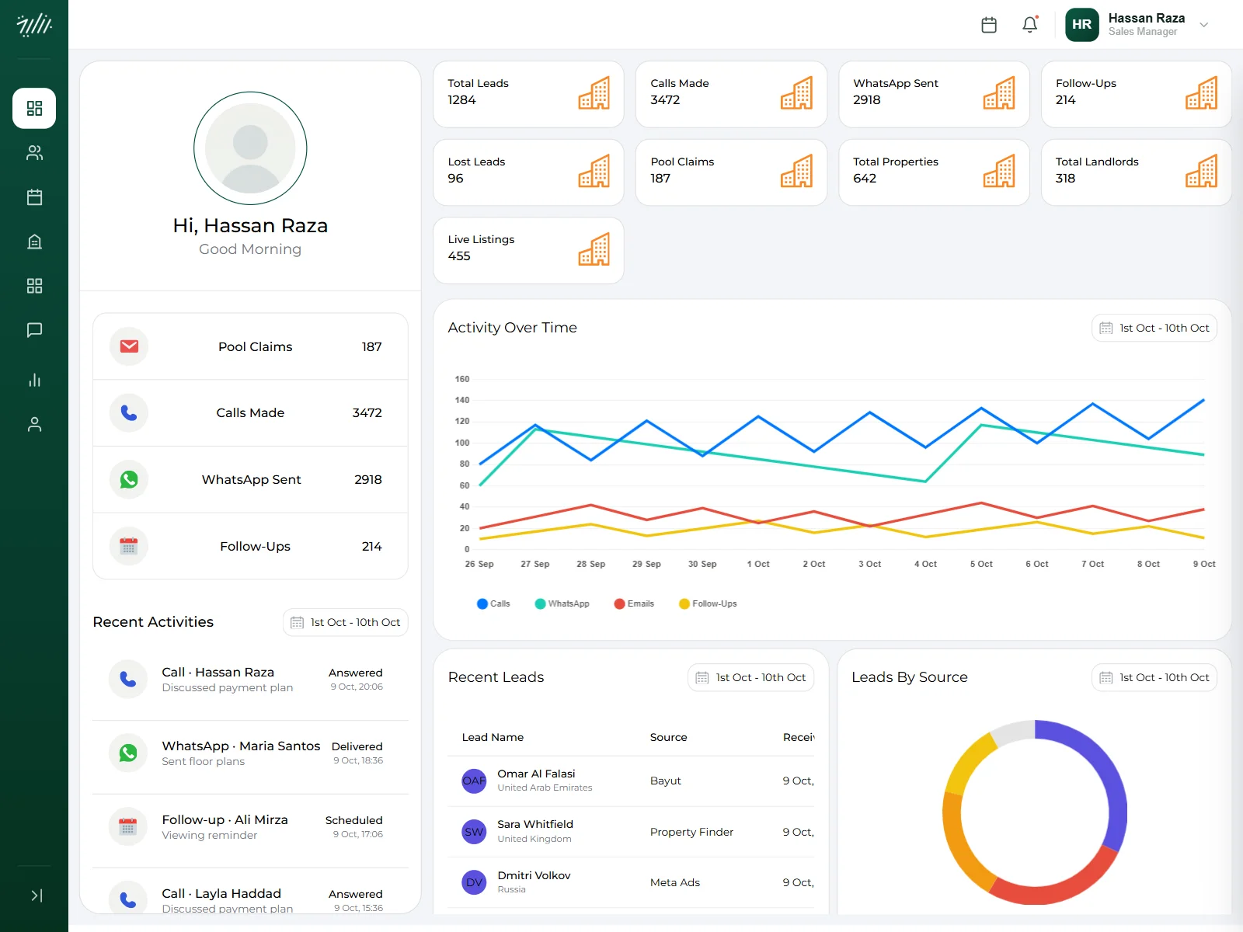This screenshot has height=932, width=1243.
Task: Click the Calls Made card building icon
Action: (797, 93)
